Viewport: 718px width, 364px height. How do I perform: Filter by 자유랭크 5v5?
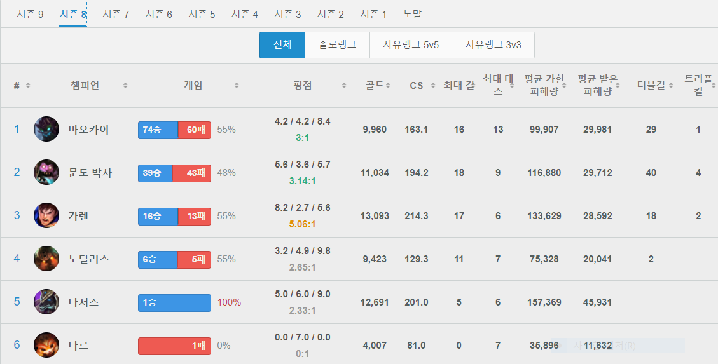pyautogui.click(x=411, y=45)
